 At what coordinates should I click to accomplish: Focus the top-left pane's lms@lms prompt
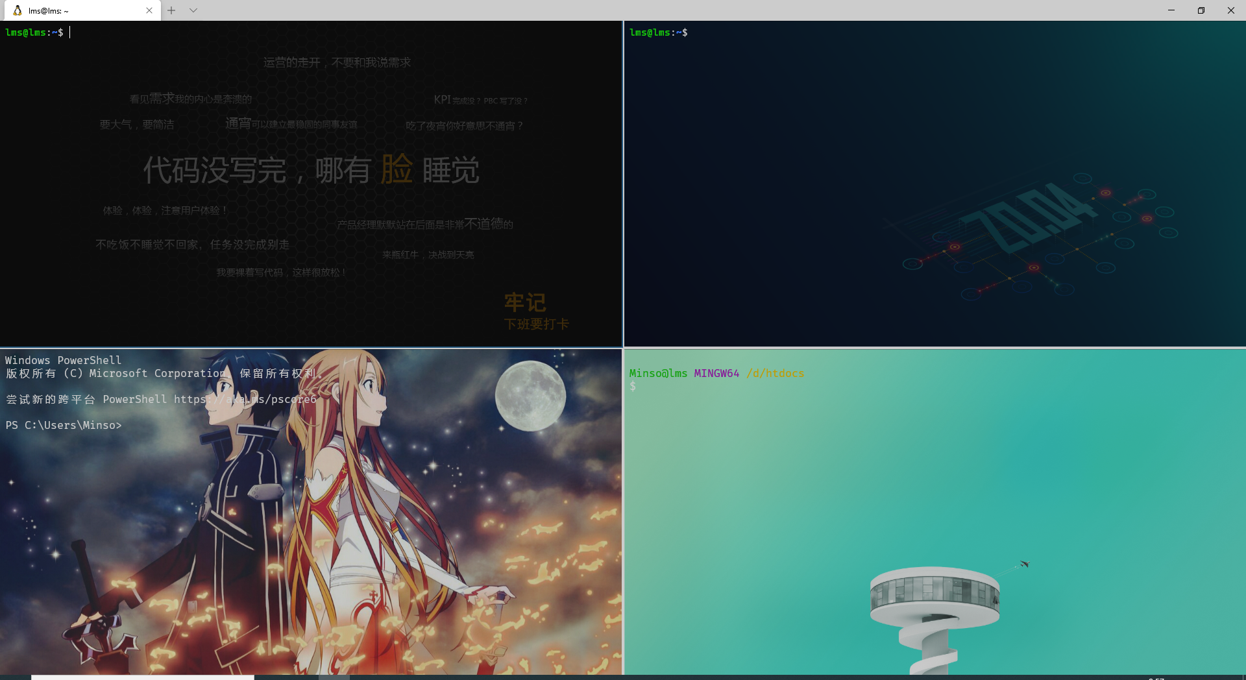34,32
